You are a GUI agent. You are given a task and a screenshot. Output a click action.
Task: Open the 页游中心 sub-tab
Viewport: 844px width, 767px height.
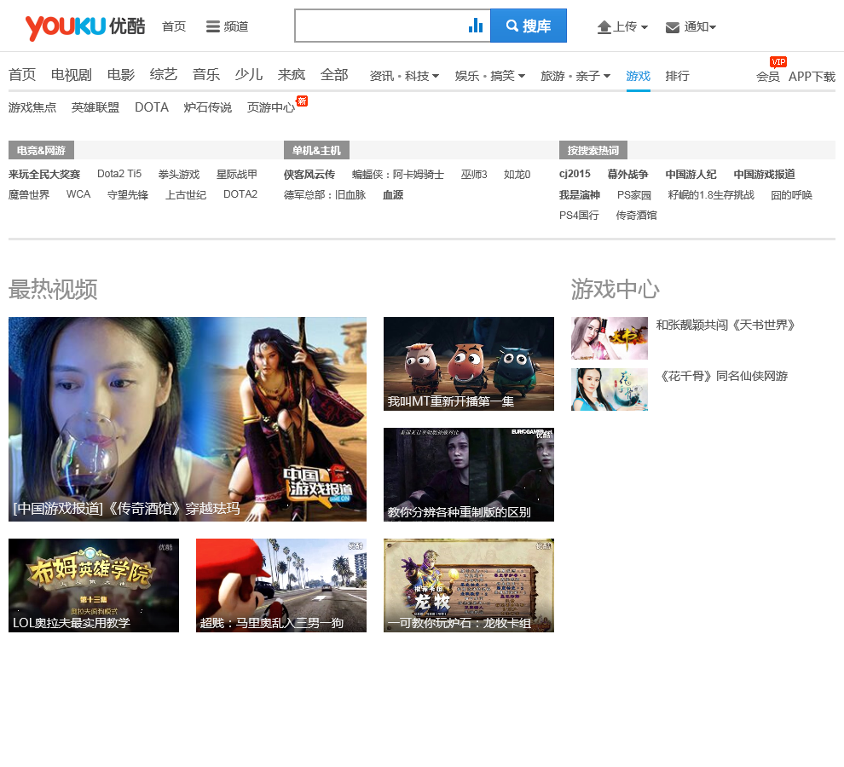pyautogui.click(x=271, y=107)
